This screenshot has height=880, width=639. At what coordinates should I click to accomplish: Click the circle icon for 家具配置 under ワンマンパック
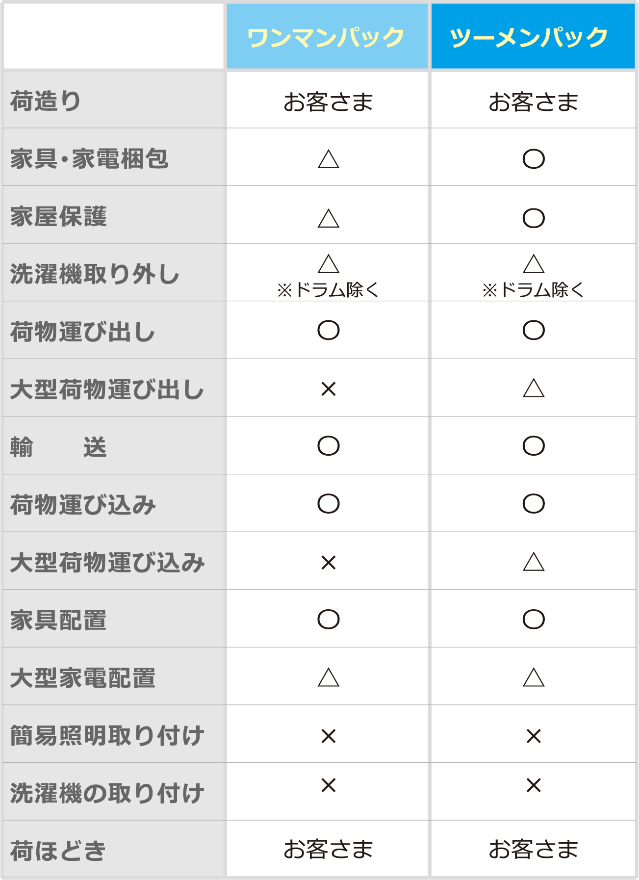[329, 619]
